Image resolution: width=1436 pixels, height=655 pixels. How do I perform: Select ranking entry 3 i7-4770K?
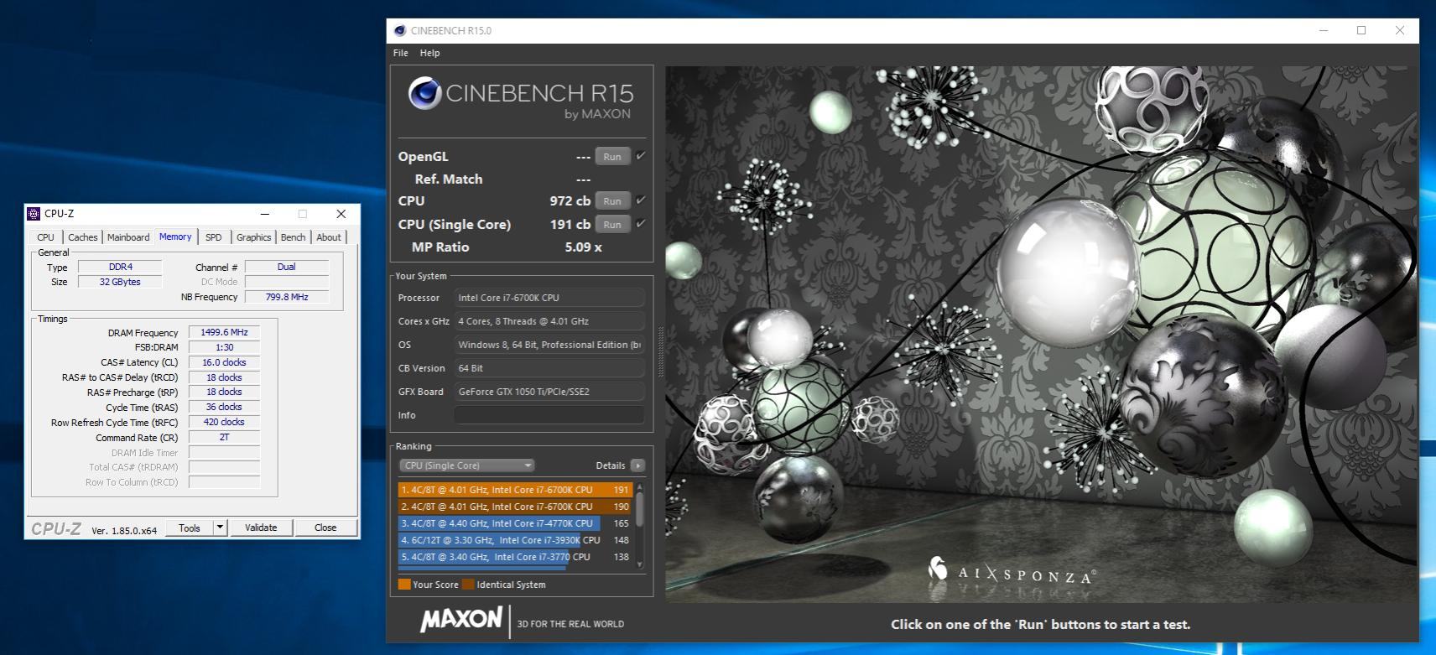pyautogui.click(x=515, y=523)
